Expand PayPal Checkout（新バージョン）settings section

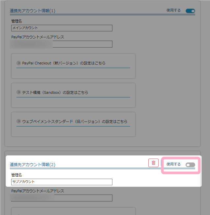click(64, 63)
